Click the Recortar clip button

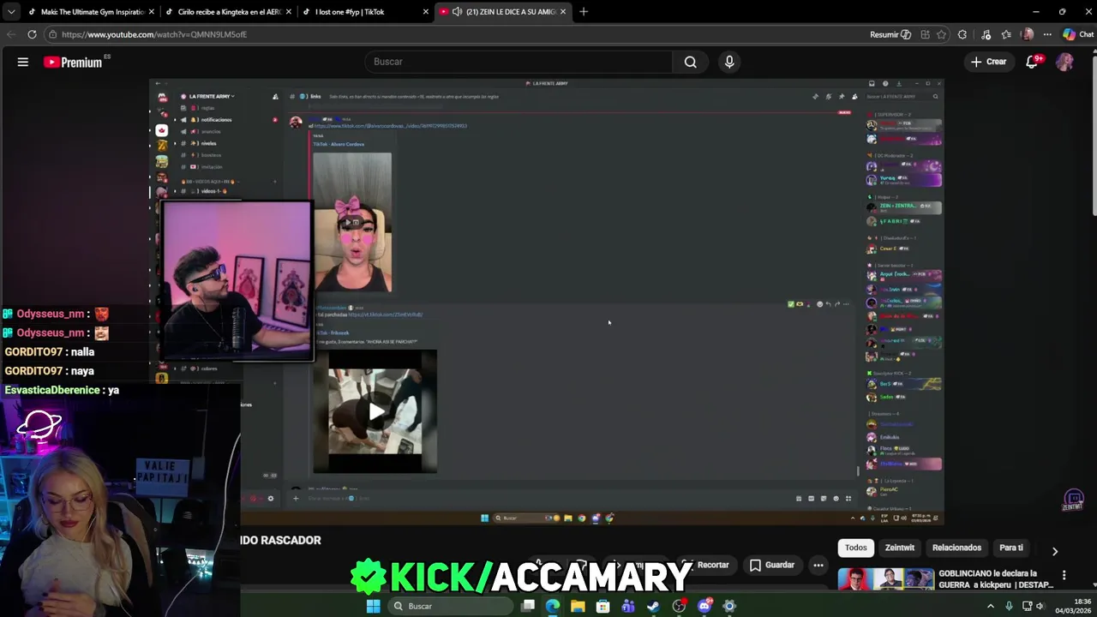(x=704, y=565)
